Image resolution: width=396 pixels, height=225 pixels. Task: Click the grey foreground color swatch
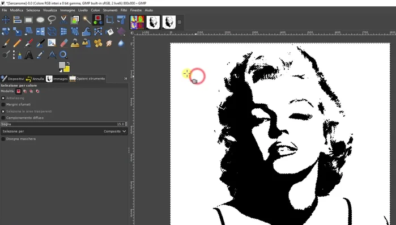point(62,65)
